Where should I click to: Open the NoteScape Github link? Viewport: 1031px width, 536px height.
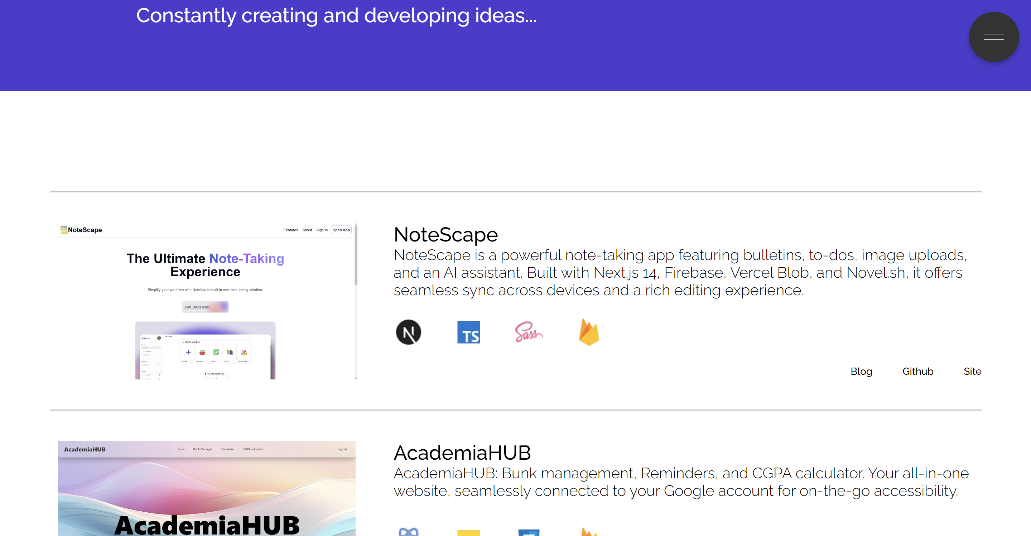tap(917, 371)
